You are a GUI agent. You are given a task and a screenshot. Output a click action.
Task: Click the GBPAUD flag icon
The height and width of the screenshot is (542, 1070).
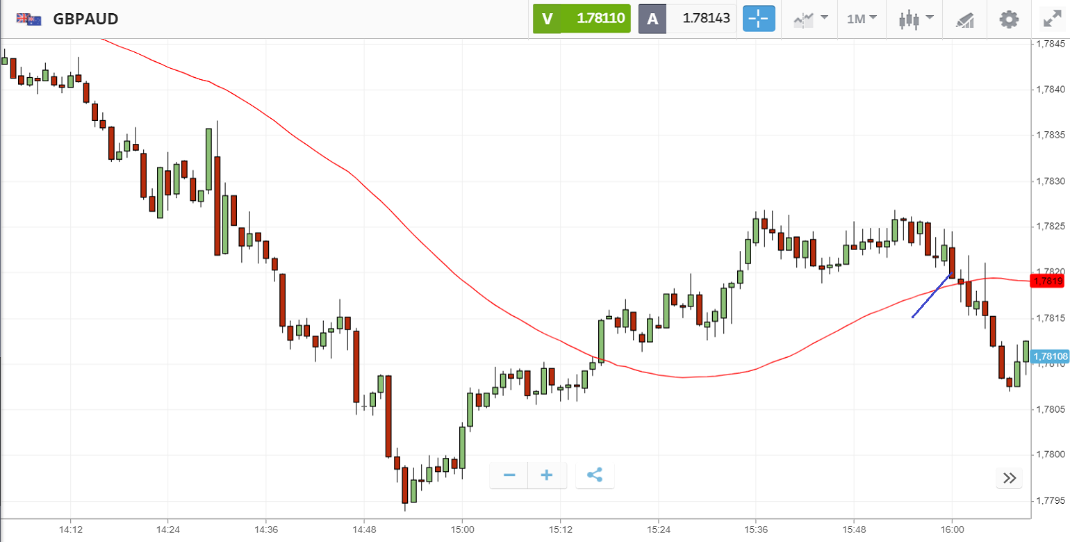(28, 19)
